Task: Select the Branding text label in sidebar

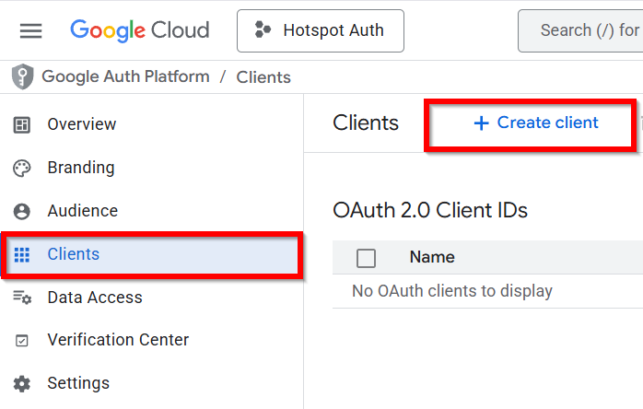Action: click(81, 168)
